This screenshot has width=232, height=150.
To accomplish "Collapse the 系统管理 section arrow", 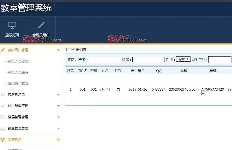I will tap(58, 140).
